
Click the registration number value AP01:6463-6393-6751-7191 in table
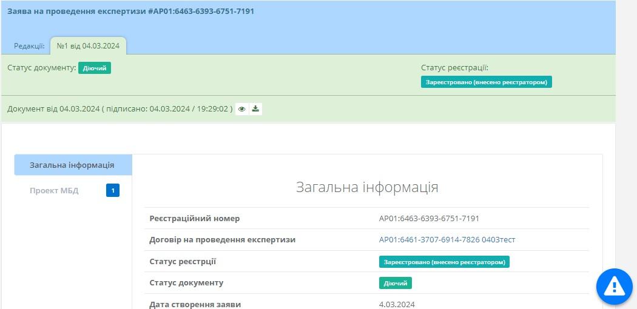pos(429,219)
